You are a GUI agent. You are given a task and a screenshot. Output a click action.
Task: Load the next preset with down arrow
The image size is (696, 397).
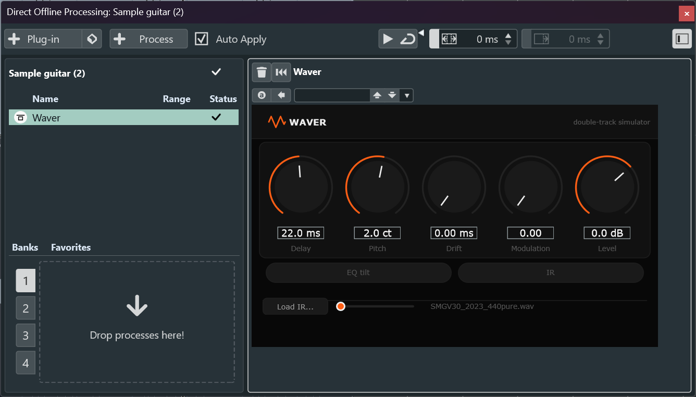click(392, 95)
